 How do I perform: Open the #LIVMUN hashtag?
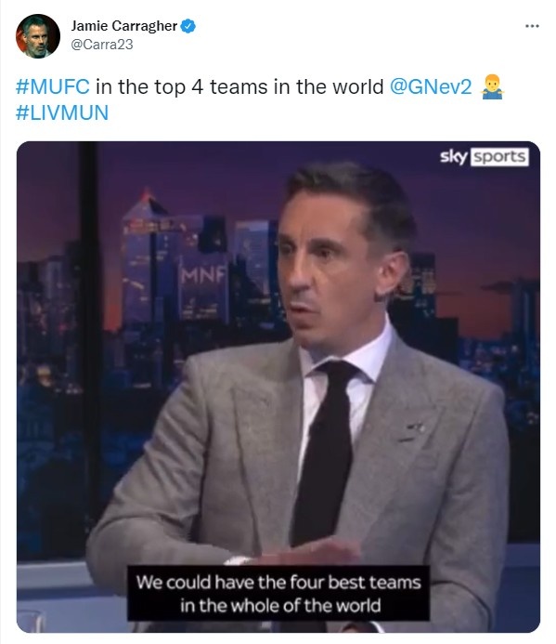point(62,112)
